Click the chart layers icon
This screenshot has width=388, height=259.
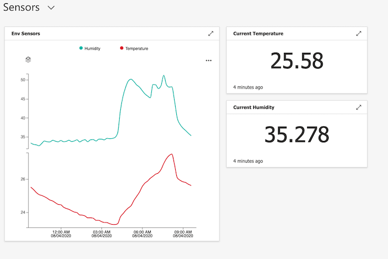click(x=28, y=60)
